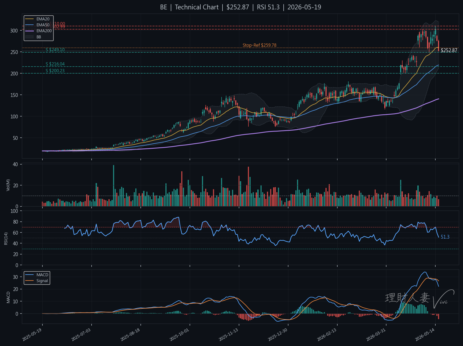The height and width of the screenshot is (346, 463).
Task: Click the orange Signal line sample in the legend
Action: (x=29, y=281)
